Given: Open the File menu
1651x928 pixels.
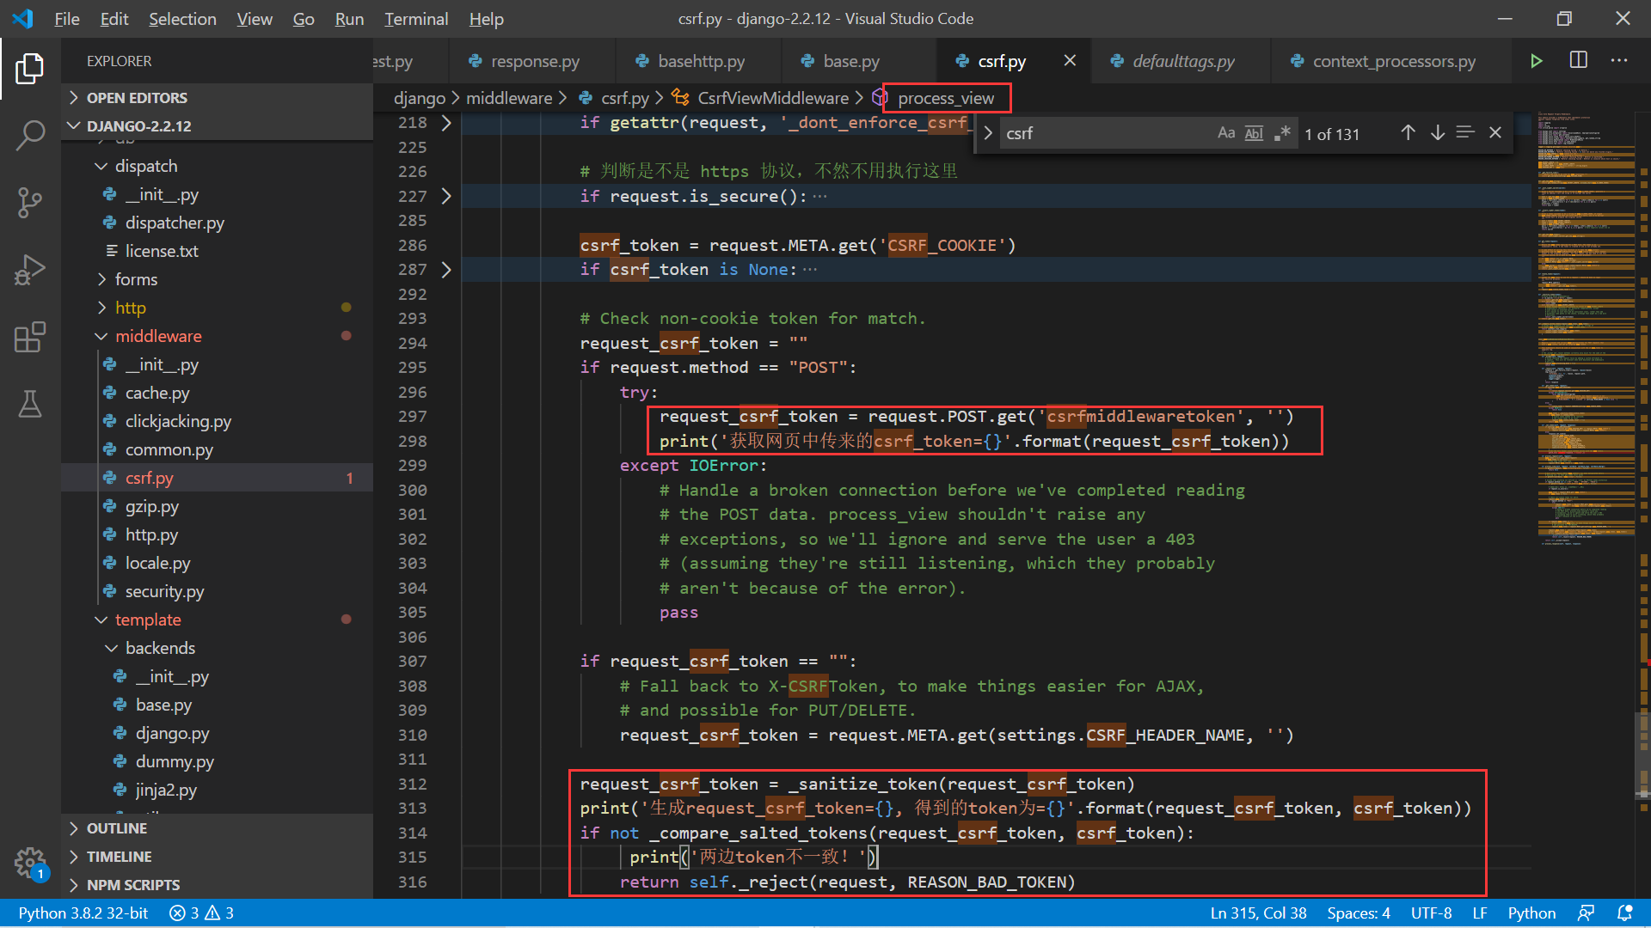Looking at the screenshot, I should (x=66, y=19).
